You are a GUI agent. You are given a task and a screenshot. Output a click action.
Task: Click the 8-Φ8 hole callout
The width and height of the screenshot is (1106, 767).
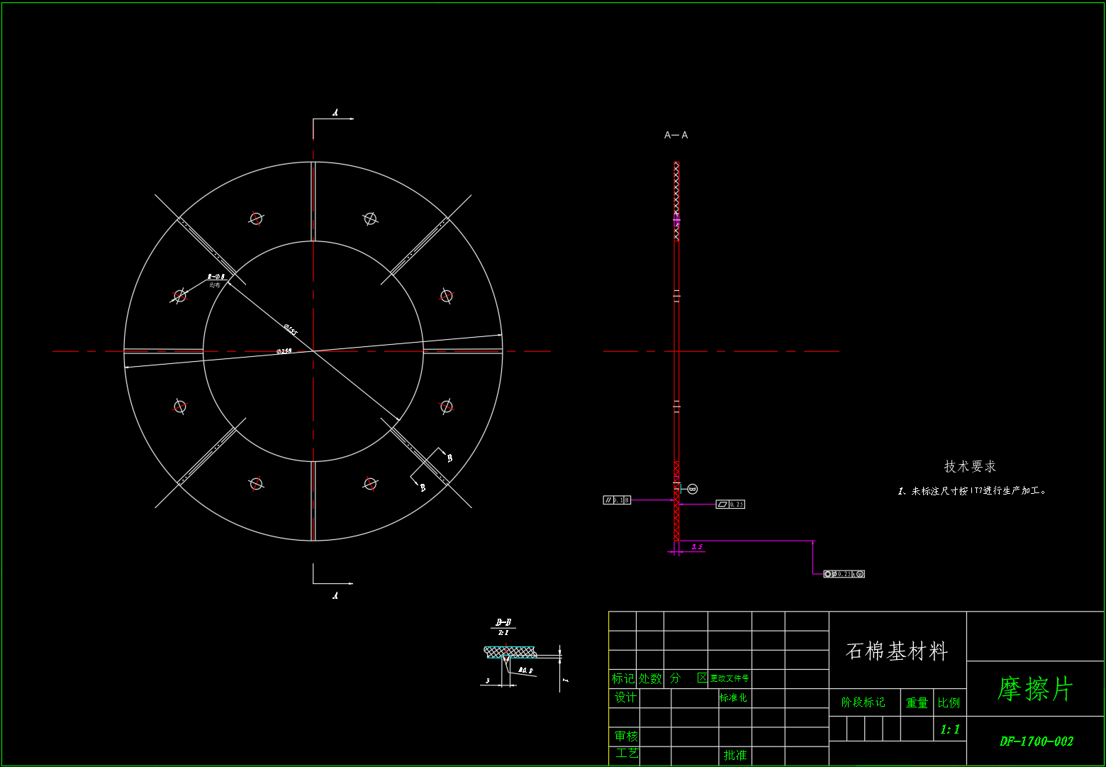(x=216, y=277)
